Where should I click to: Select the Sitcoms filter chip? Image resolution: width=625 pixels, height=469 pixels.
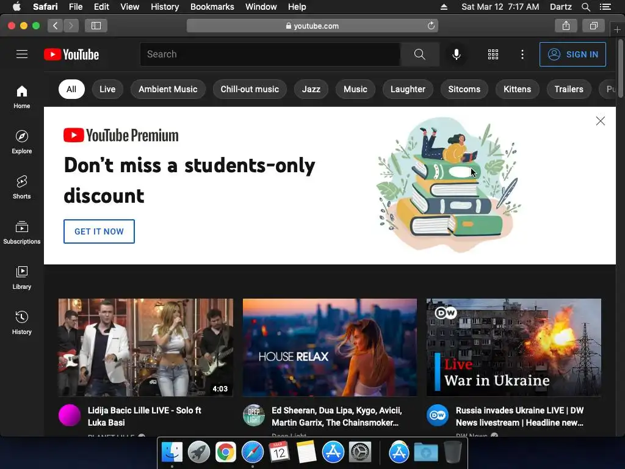coord(464,89)
